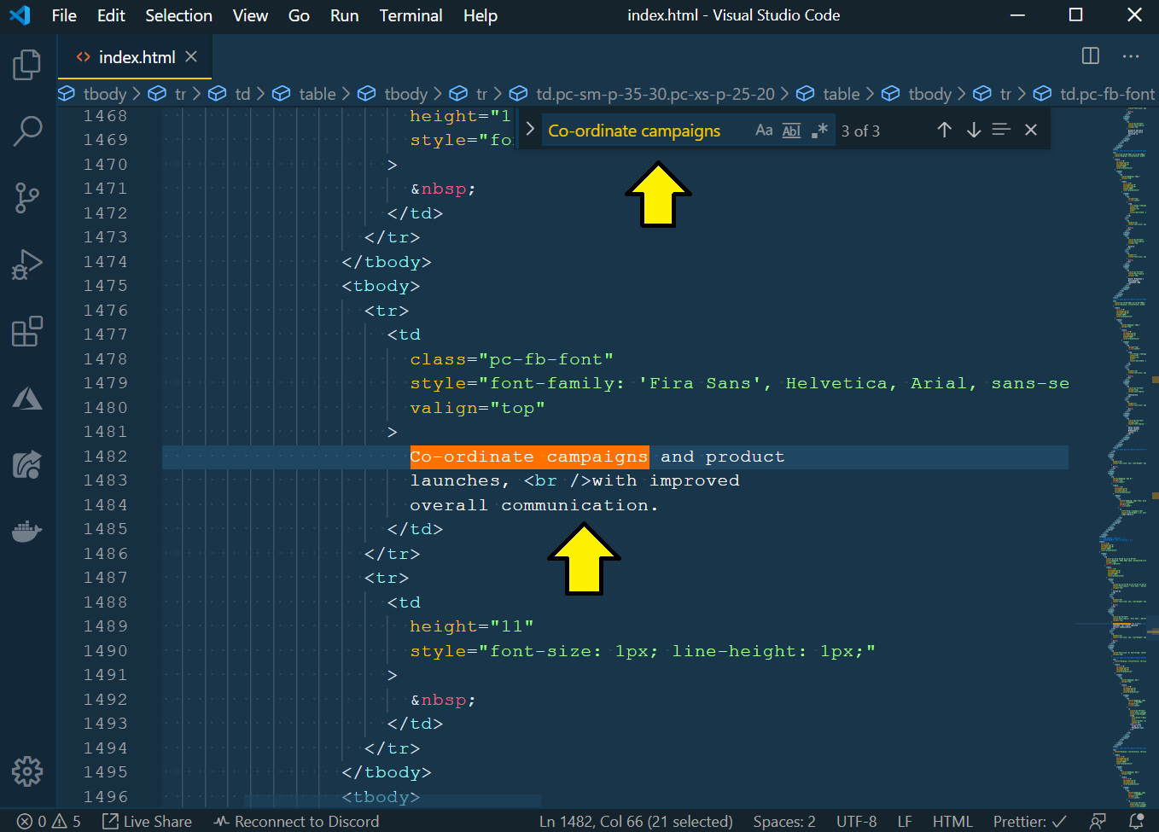Select the index.html editor tab

click(x=135, y=57)
